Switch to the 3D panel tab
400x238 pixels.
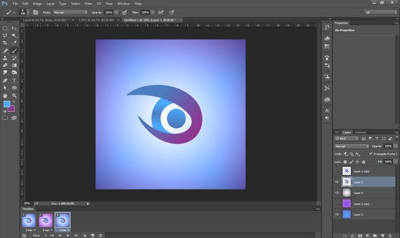point(337,132)
